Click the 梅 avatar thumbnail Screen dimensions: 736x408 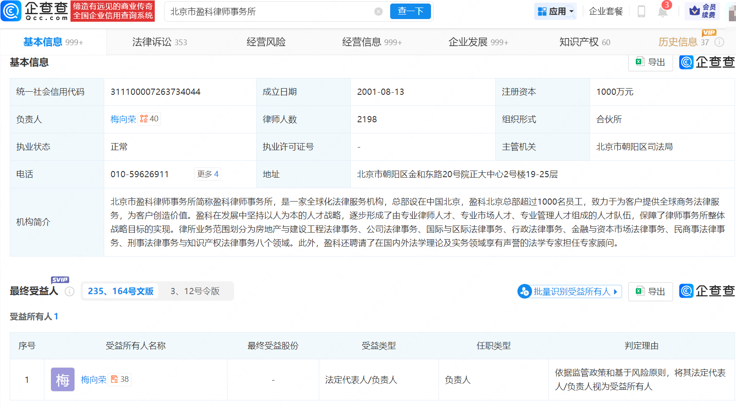(63, 380)
